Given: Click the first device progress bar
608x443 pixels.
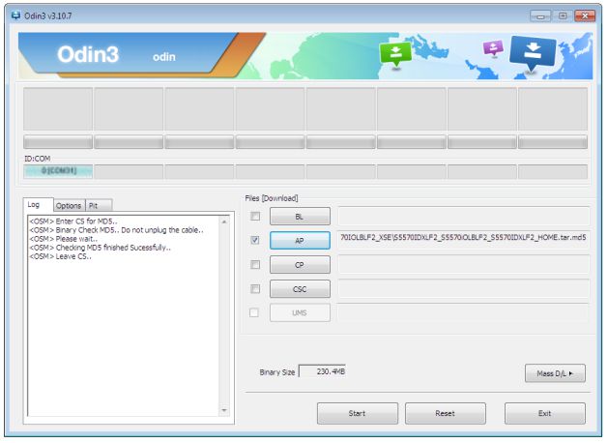Looking at the screenshot, I should [x=58, y=142].
